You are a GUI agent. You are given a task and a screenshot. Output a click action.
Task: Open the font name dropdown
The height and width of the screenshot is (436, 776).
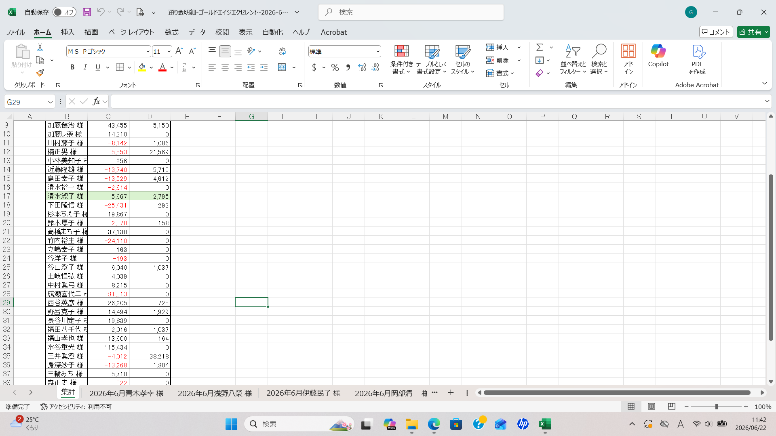point(148,52)
